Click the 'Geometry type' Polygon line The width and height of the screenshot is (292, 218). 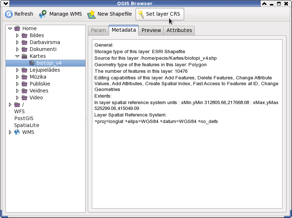[x=151, y=65]
